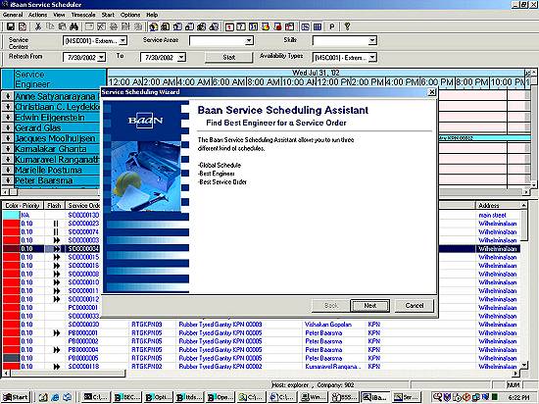Open the View menu
The height and width of the screenshot is (404, 539).
coord(59,15)
